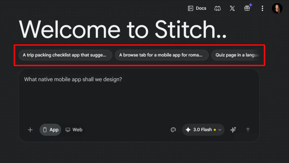This screenshot has height=163, width=289.
Task: Click the submit arrow icon
Action: click(248, 130)
